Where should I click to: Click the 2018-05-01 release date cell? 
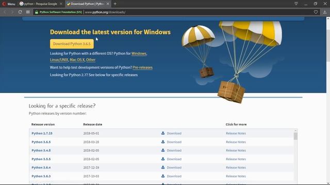(91, 134)
